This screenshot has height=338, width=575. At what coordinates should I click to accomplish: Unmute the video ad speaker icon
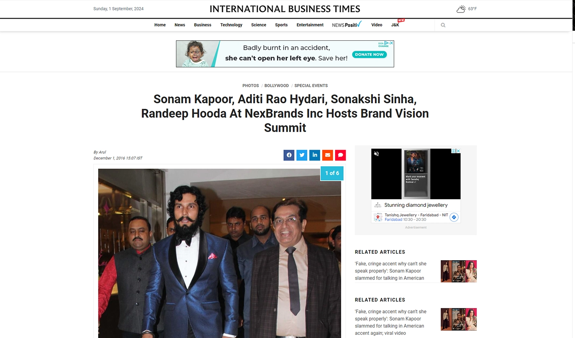tap(376, 154)
